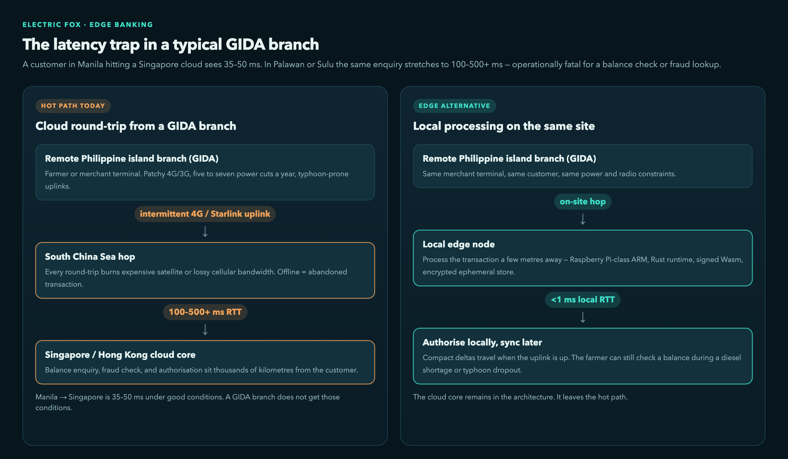This screenshot has width=788, height=459.
Task: Click the arrow beneath '<1 ms local RTT'
Action: point(583,317)
